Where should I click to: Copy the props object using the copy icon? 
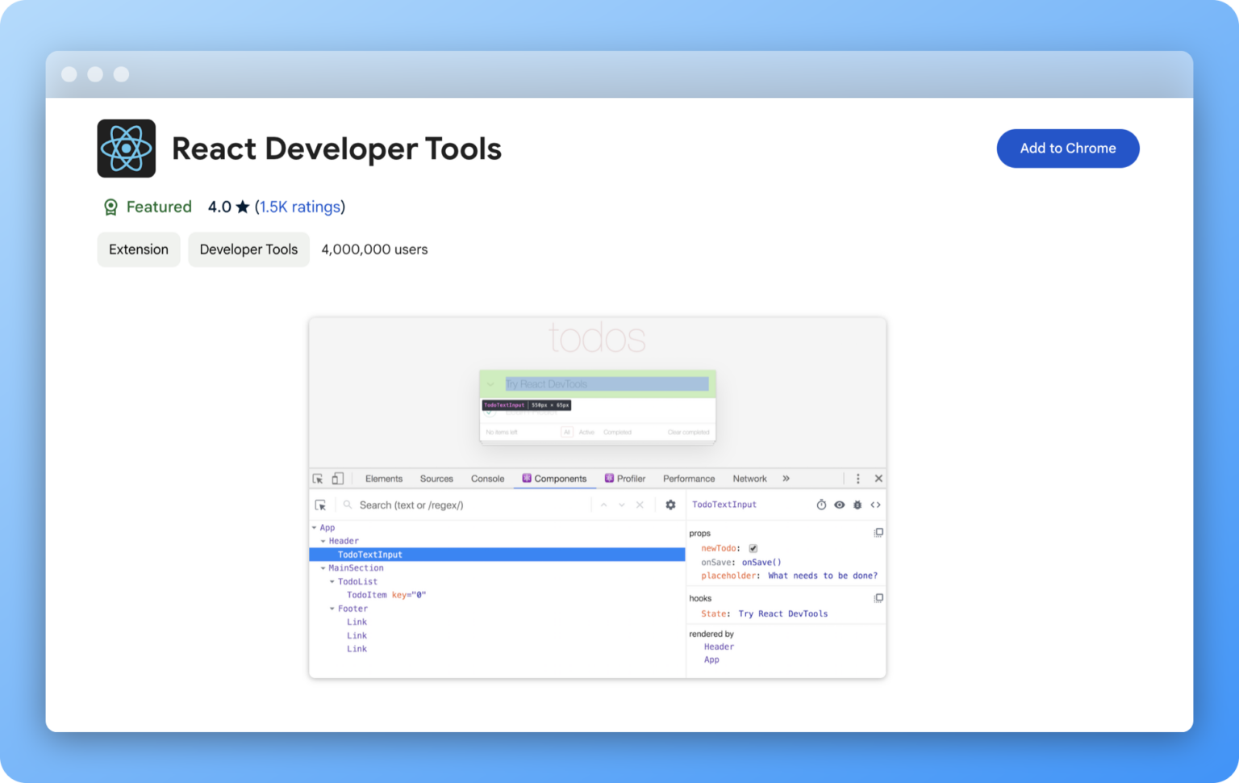pos(878,532)
